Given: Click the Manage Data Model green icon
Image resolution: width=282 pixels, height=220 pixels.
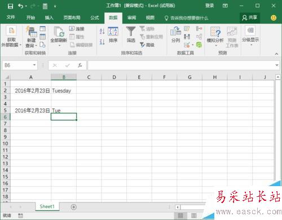Looking at the screenshot, I should tap(199, 45).
